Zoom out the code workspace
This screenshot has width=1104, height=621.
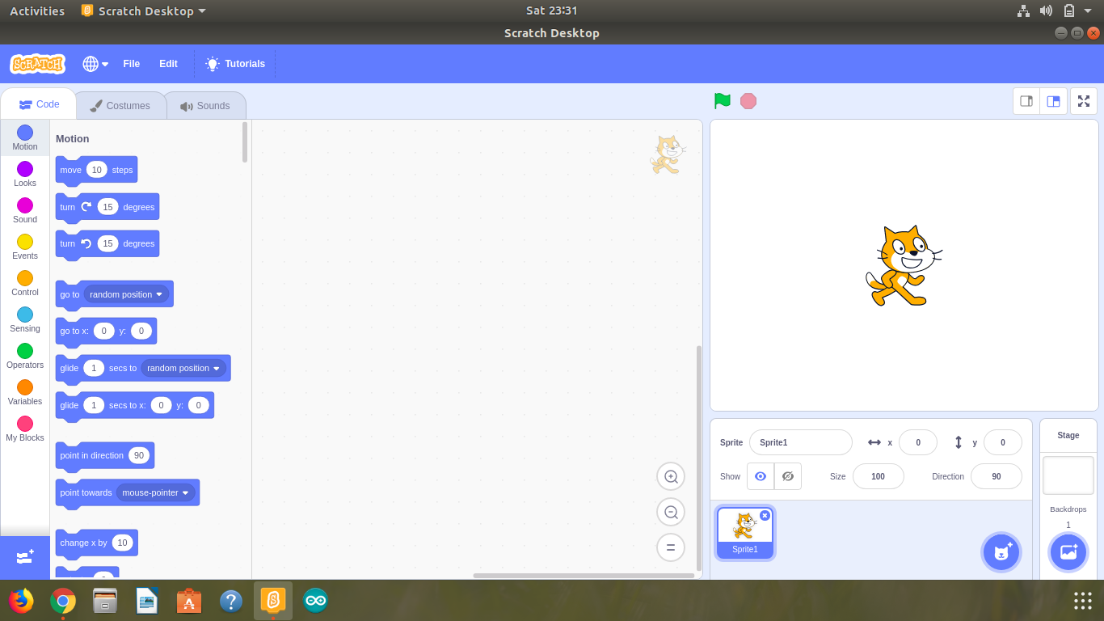click(x=671, y=512)
